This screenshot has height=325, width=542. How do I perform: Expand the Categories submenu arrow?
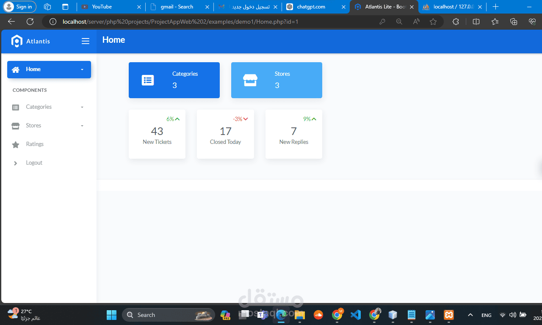(x=82, y=107)
